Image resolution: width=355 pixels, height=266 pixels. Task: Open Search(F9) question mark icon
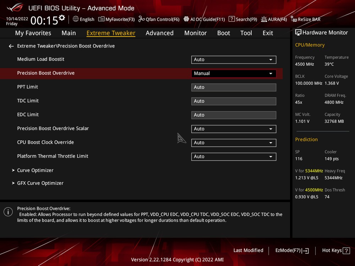click(x=232, y=19)
